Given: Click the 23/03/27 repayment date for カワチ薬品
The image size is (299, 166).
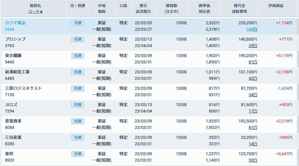Looking at the screenshot, I should 143,29.
